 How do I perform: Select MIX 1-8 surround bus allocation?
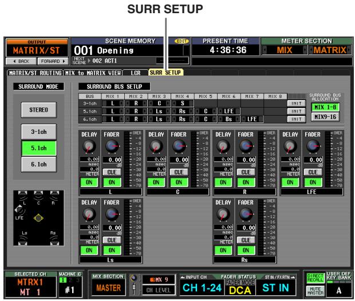point(325,107)
